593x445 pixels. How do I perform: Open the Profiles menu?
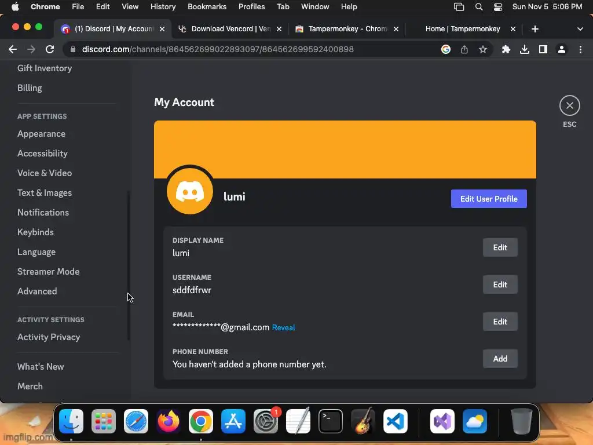click(x=251, y=7)
